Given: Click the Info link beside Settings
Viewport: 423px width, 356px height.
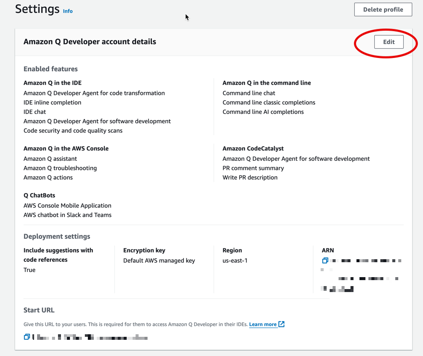Looking at the screenshot, I should click(67, 12).
